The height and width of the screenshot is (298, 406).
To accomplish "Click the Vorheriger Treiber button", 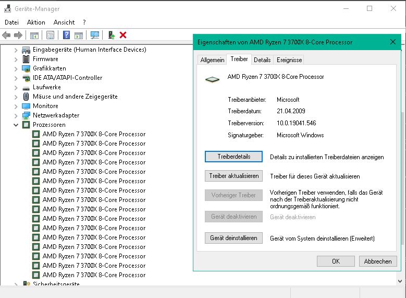I will point(234,195).
